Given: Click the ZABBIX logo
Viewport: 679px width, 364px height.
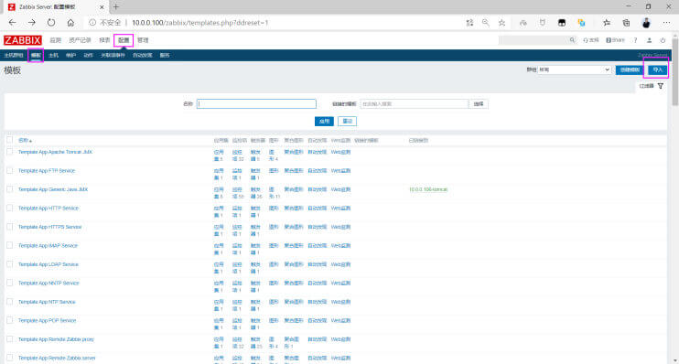Looking at the screenshot, I should pyautogui.click(x=23, y=40).
